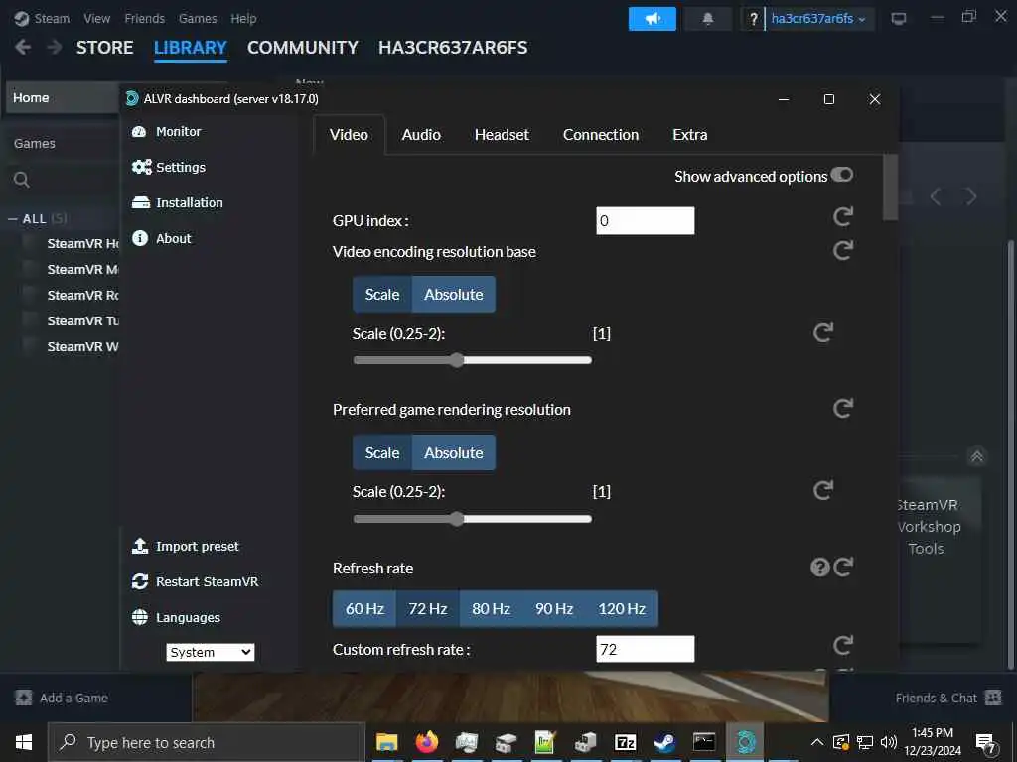Open the terminal from the taskbar

point(704,742)
